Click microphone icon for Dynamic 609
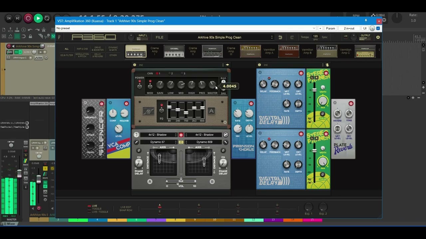Image resolution: width=426 pixels, height=239 pixels. [226, 142]
